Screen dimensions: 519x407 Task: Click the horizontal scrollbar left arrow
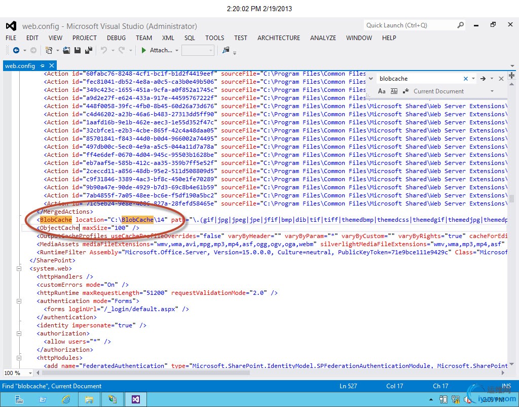coord(38,373)
